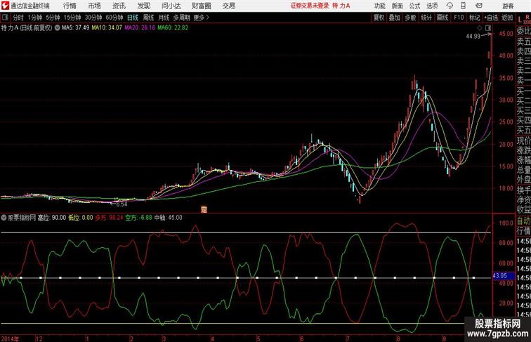
Task: Click the 证券交易未登录 login link
Action: click(x=310, y=6)
